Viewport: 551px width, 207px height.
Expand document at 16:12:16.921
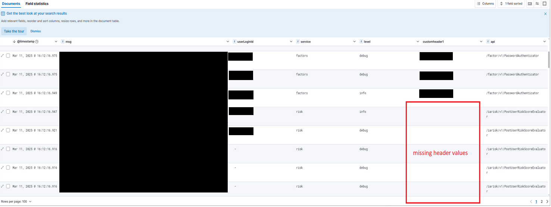[3, 130]
